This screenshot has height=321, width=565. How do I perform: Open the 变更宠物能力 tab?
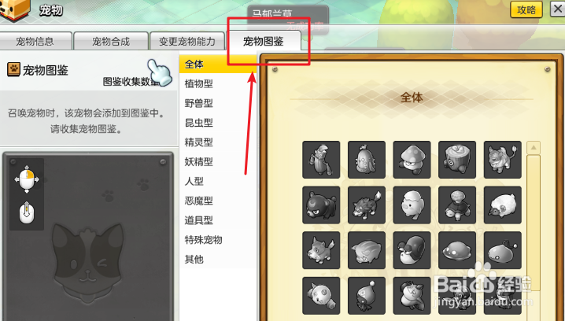[x=187, y=41]
